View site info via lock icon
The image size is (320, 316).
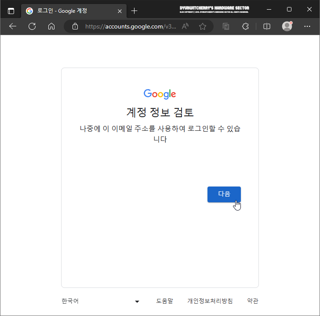(75, 26)
